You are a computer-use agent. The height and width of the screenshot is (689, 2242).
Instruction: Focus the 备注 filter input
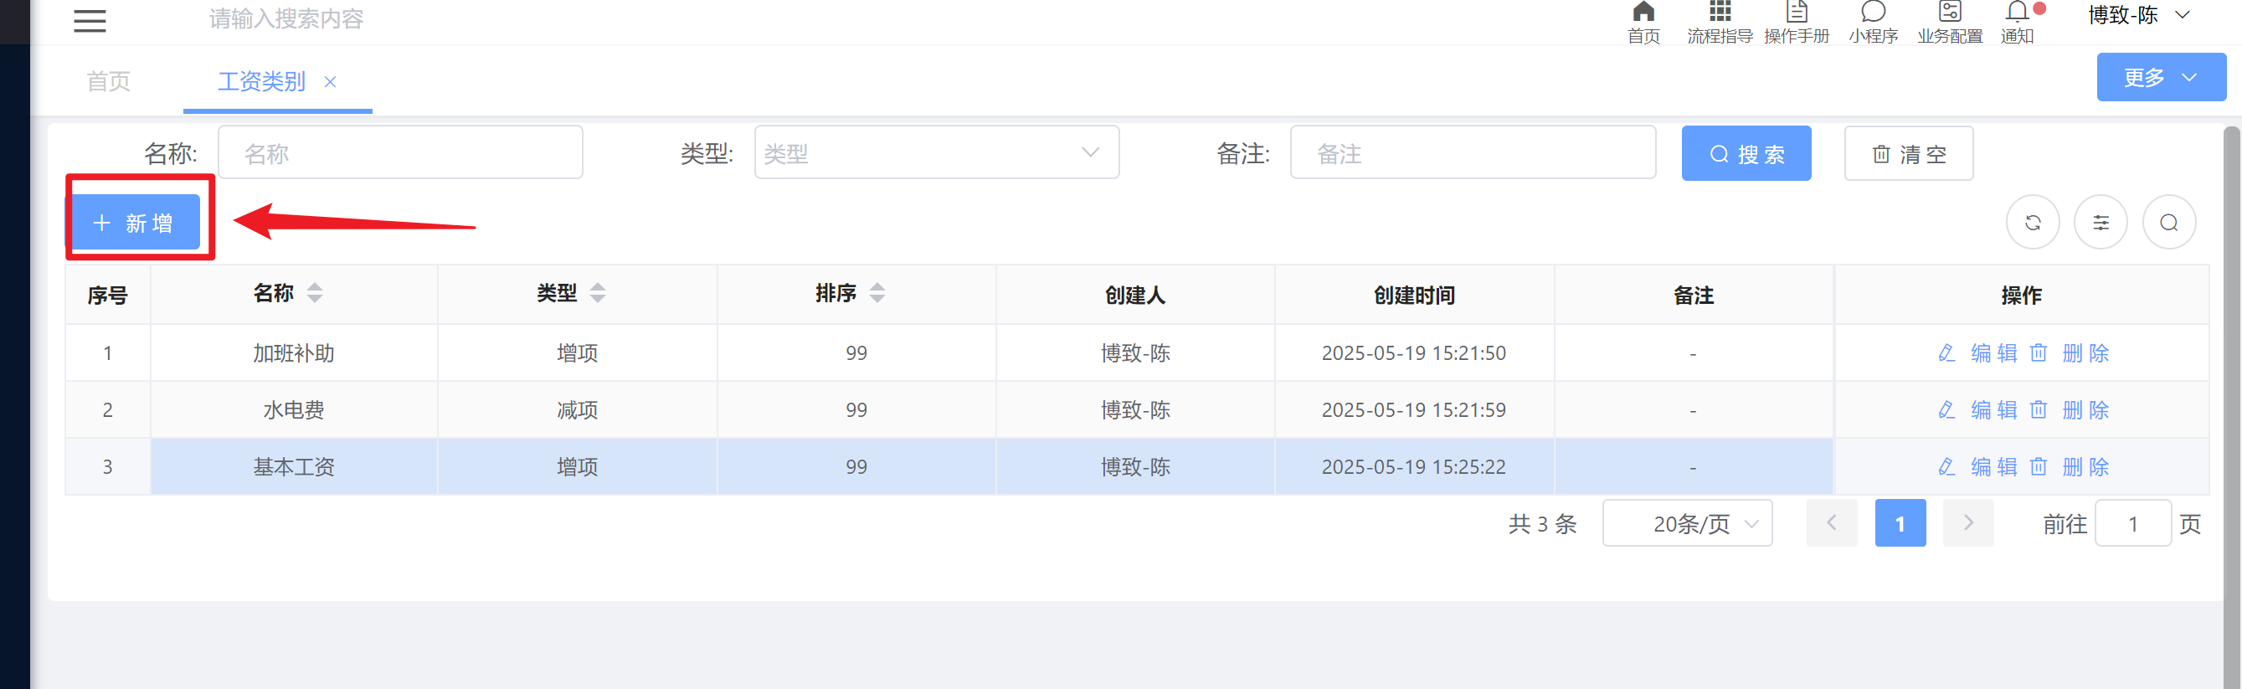pyautogui.click(x=1473, y=152)
